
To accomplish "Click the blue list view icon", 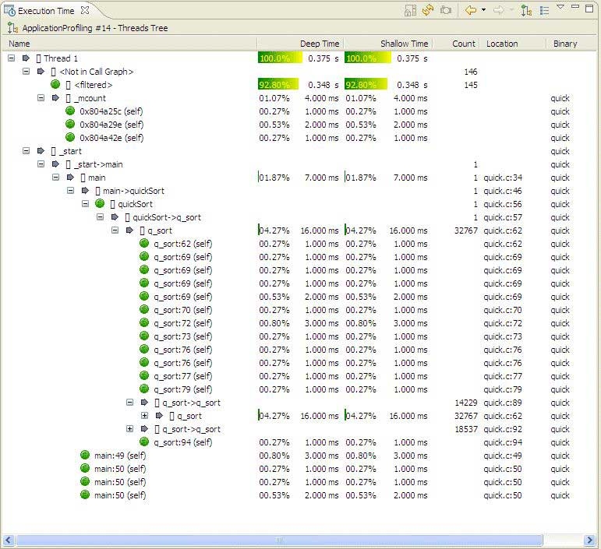I will pos(544,10).
